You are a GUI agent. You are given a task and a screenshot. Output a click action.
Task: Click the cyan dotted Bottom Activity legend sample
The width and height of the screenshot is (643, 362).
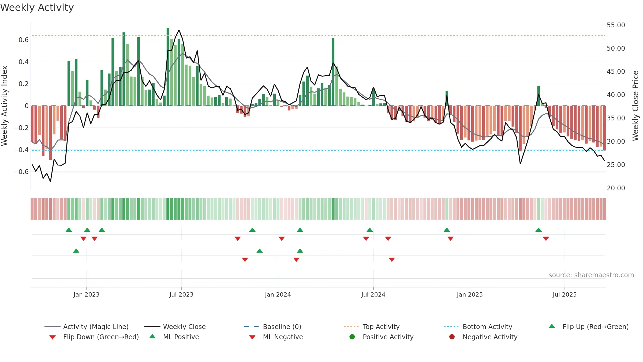point(451,327)
